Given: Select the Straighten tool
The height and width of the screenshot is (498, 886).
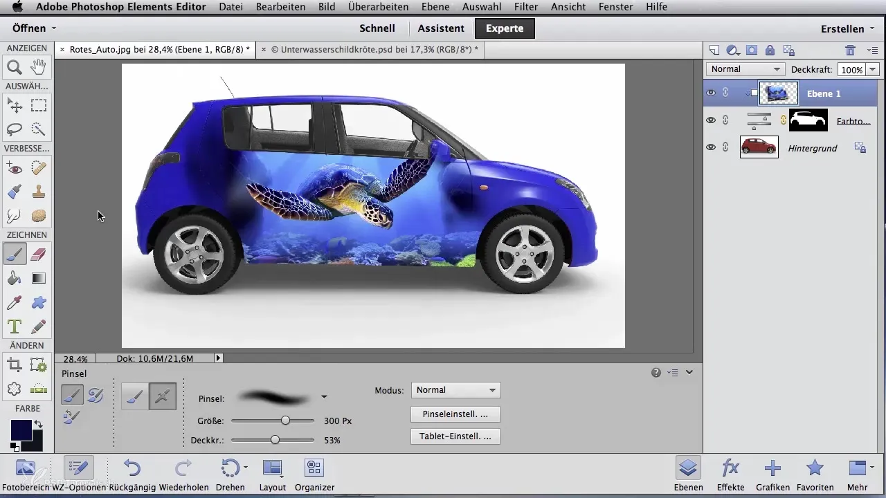Looking at the screenshot, I should coord(39,389).
